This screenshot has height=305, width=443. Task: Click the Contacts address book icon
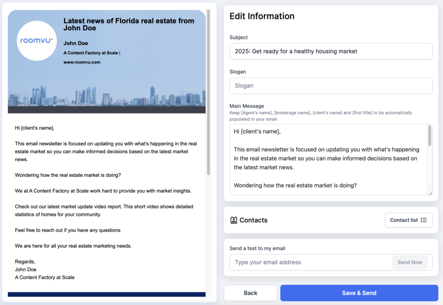[x=234, y=220]
